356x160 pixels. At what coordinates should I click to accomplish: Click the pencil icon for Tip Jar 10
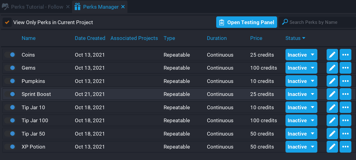tap(332, 107)
